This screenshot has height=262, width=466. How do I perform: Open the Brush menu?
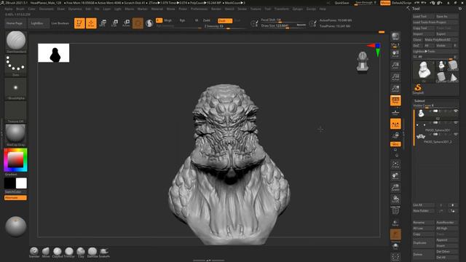click(20, 9)
